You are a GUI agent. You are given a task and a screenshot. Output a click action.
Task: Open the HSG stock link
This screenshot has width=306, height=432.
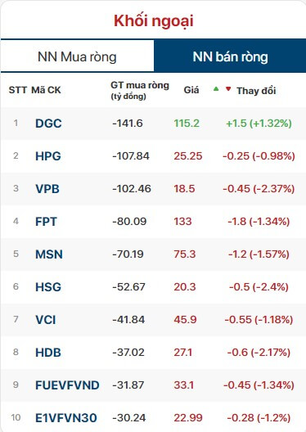pyautogui.click(x=48, y=287)
